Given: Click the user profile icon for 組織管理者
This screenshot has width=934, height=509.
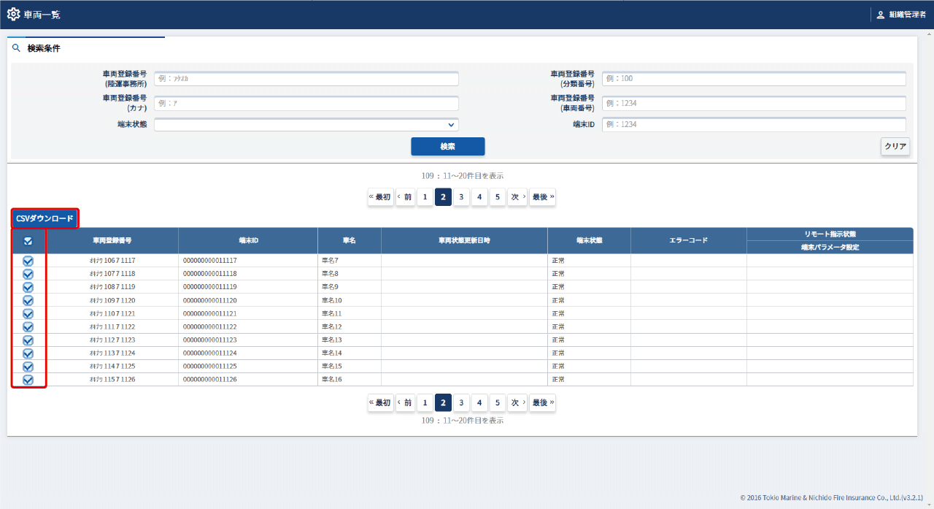Looking at the screenshot, I should [x=880, y=15].
